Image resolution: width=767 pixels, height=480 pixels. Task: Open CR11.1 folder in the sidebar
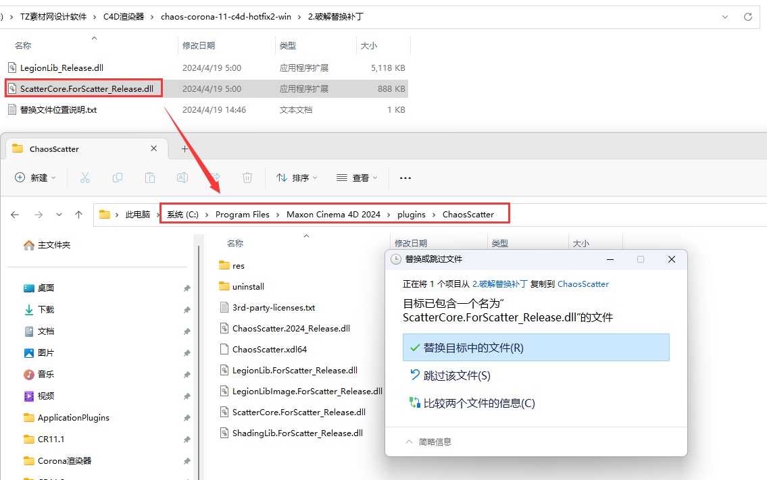tap(44, 439)
